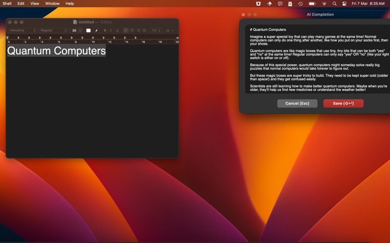Screen dimensions: 390x243
Task: Open the Help menu
Action: tap(70, 4)
